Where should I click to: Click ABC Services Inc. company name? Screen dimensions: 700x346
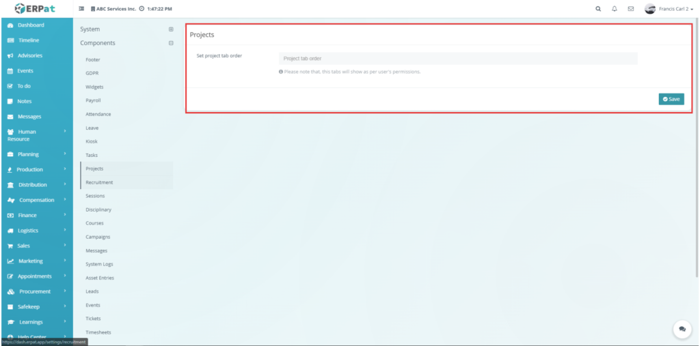pos(116,9)
